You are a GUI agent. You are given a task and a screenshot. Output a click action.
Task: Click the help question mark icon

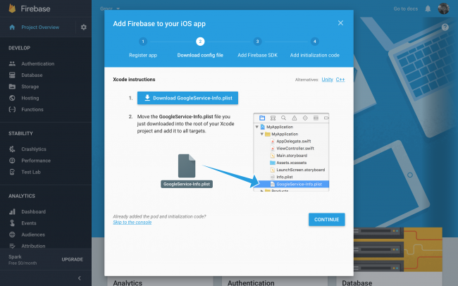[x=445, y=27]
